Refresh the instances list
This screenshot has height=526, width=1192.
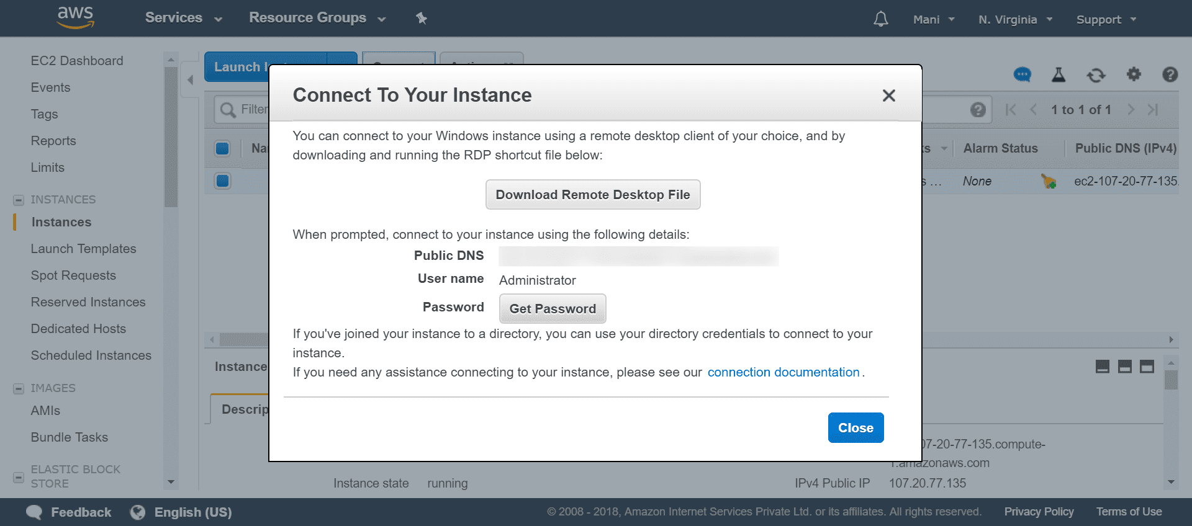point(1096,75)
